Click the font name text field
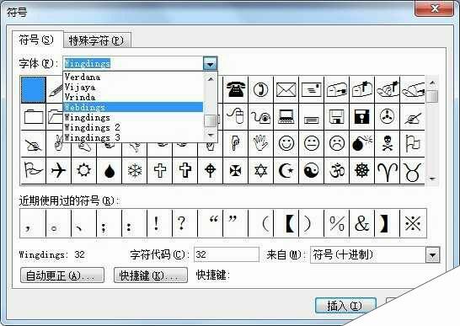This screenshot has width=460, height=326. tap(133, 63)
